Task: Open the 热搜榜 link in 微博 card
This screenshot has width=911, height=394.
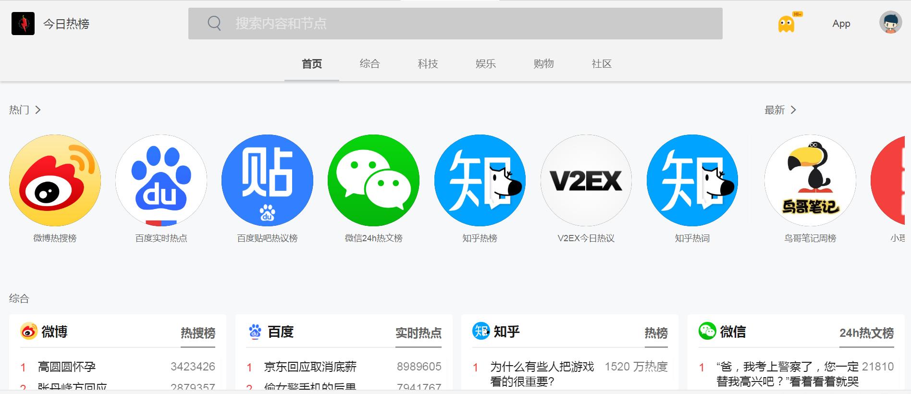Action: tap(198, 333)
